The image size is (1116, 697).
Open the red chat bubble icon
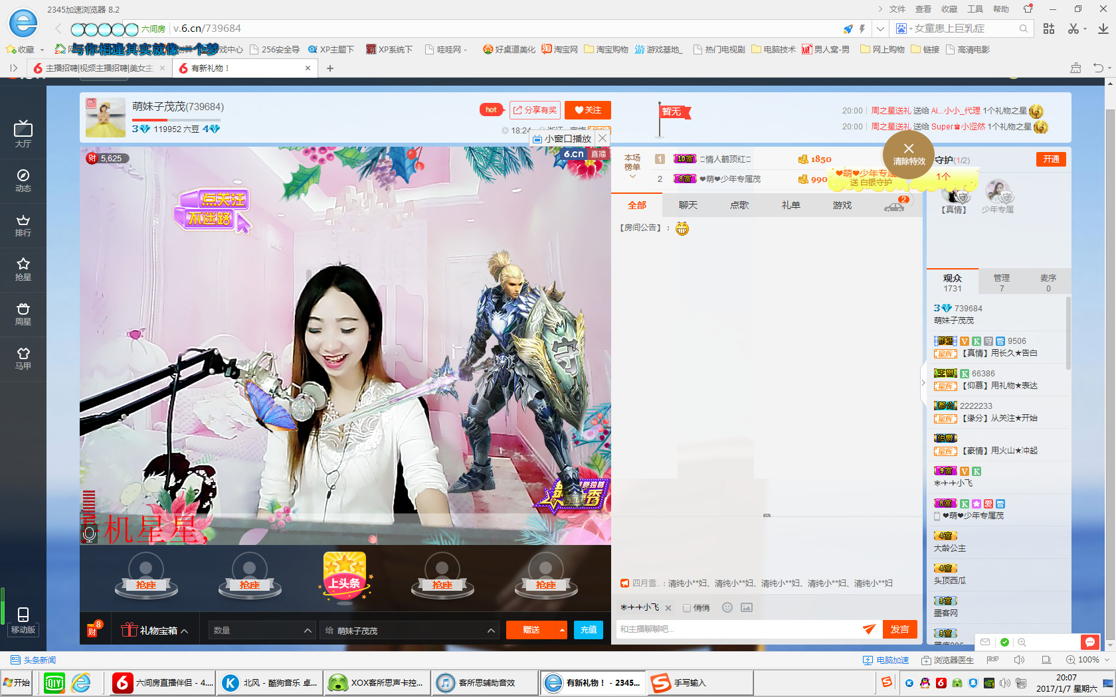click(x=1089, y=642)
